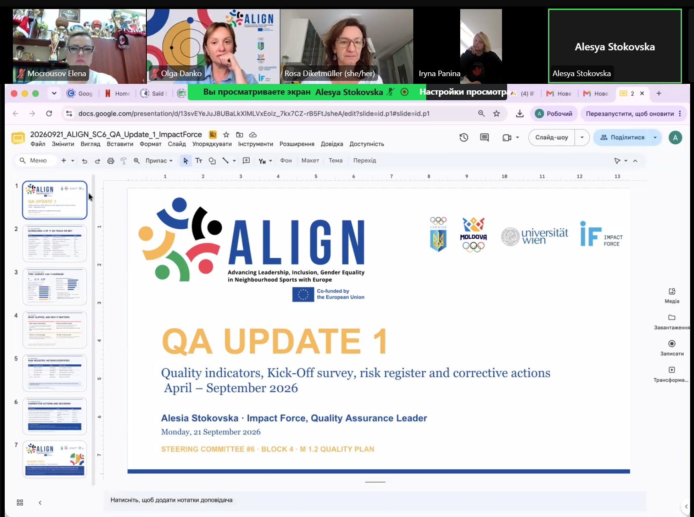Collapse the filmstrip panel arrow

(x=40, y=502)
